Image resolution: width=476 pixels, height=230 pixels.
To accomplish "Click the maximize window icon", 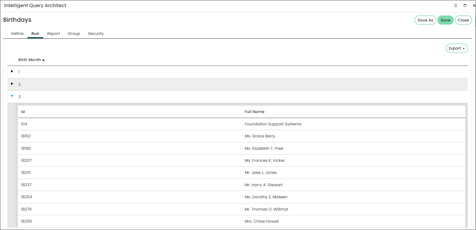I will pos(465,6).
